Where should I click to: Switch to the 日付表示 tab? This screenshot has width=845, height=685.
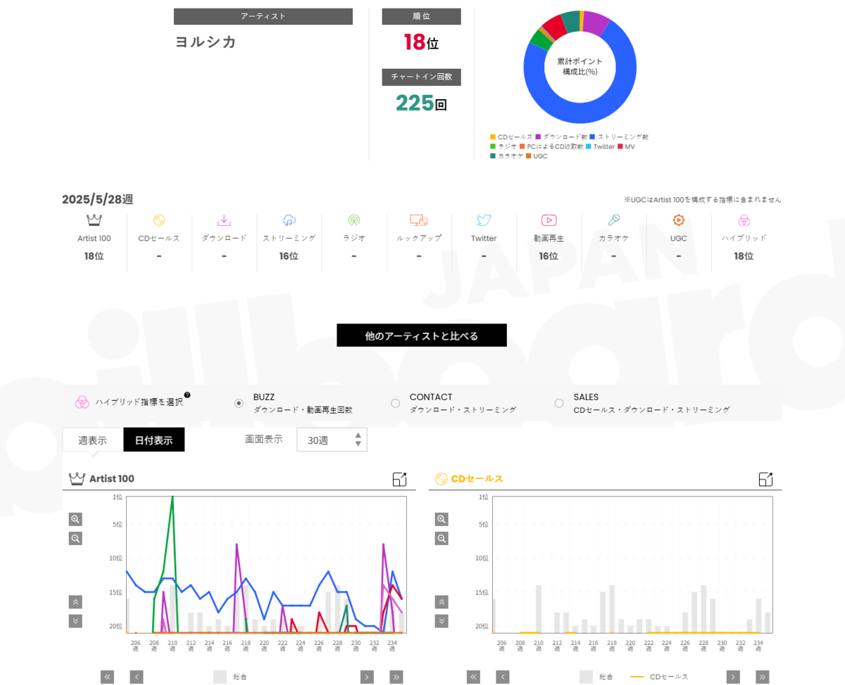tap(154, 440)
